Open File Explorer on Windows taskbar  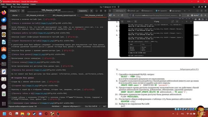(22, 114)
